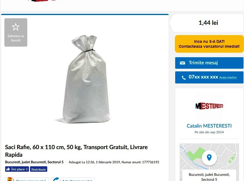Click the yellow Contacteaza vanzatorul imediat banner
The width and height of the screenshot is (244, 181).
(209, 44)
